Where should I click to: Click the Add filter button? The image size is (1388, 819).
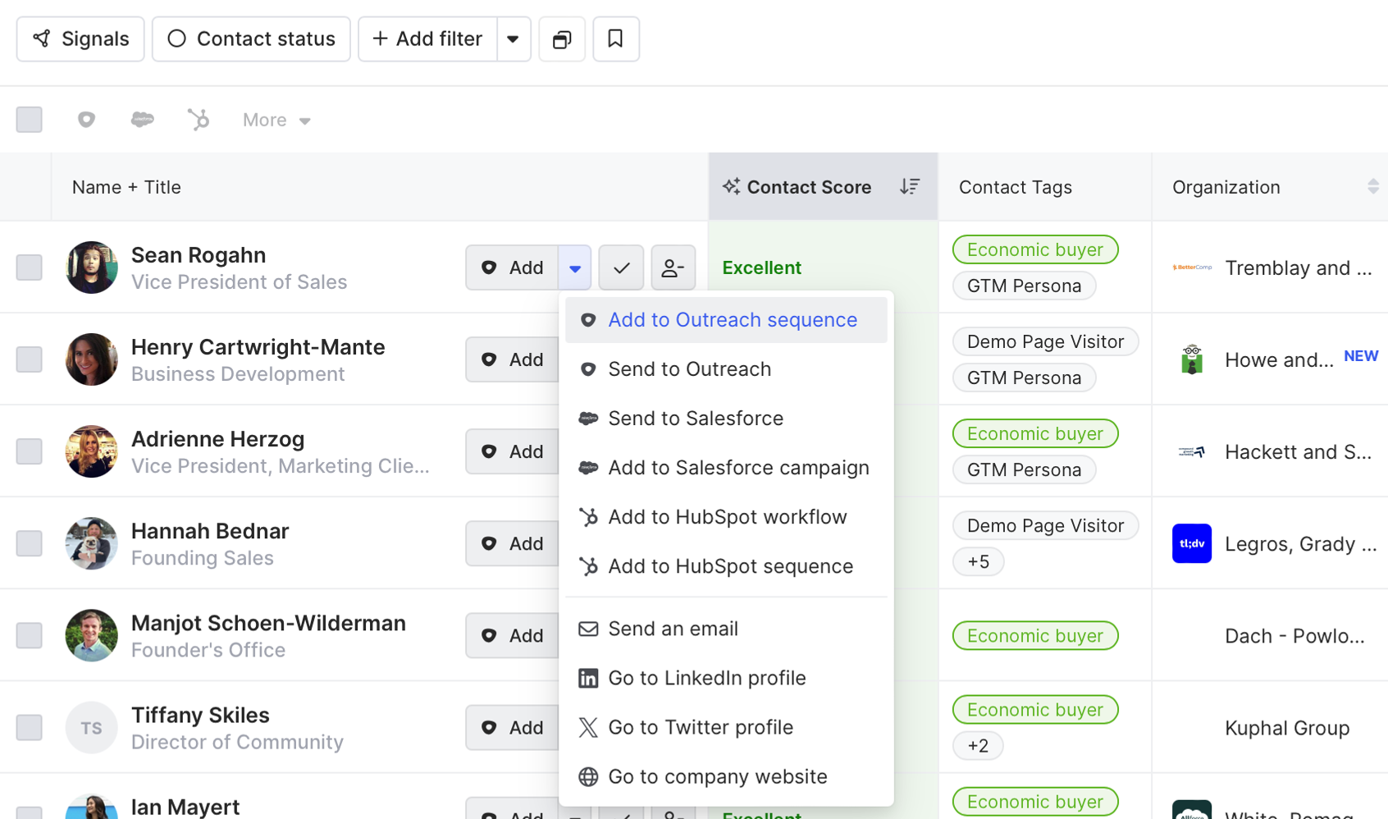tap(427, 39)
